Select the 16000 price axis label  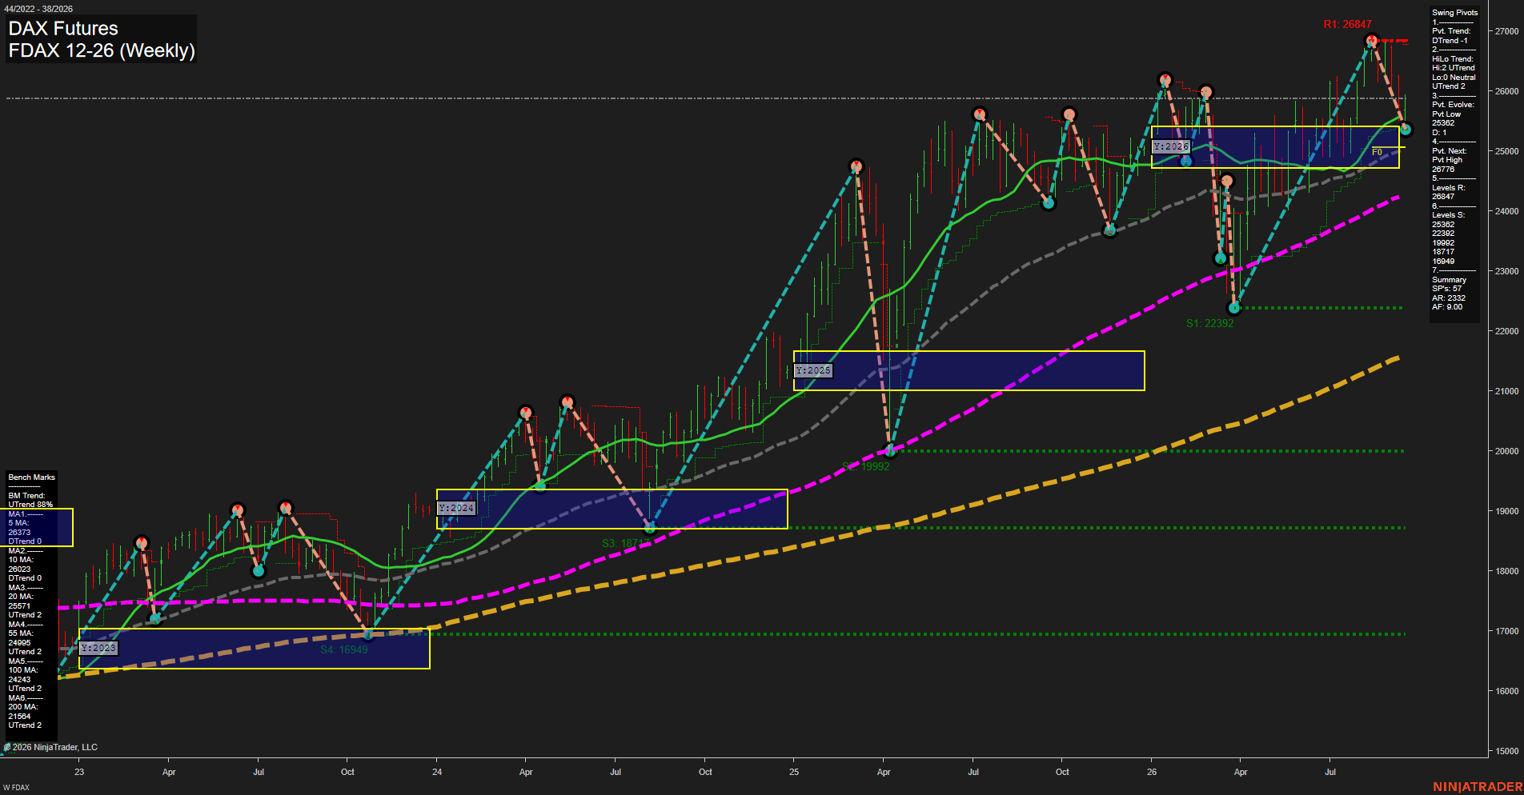coord(1506,691)
